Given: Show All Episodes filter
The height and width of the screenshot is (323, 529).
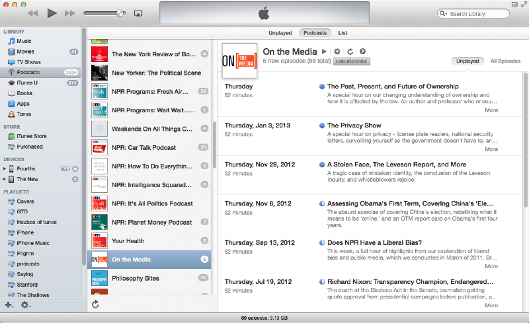Looking at the screenshot, I should pos(505,61).
